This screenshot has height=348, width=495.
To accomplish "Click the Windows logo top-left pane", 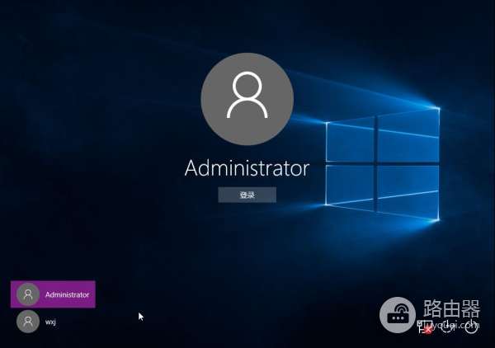I will coord(350,139).
